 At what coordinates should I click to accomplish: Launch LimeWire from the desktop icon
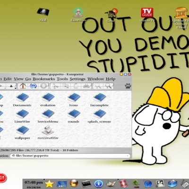[78, 15]
